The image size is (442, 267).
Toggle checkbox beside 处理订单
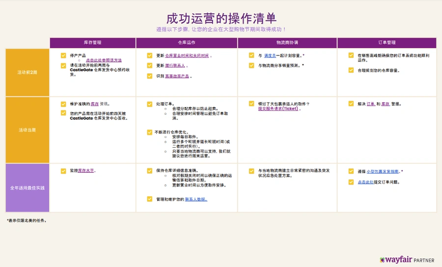(x=150, y=104)
